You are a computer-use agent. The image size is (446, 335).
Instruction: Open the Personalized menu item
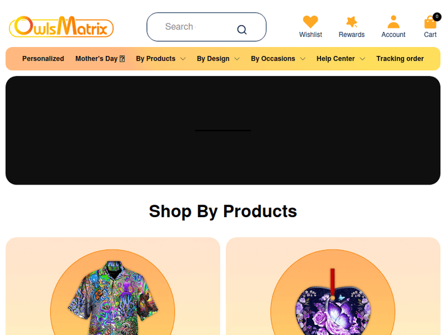[43, 59]
